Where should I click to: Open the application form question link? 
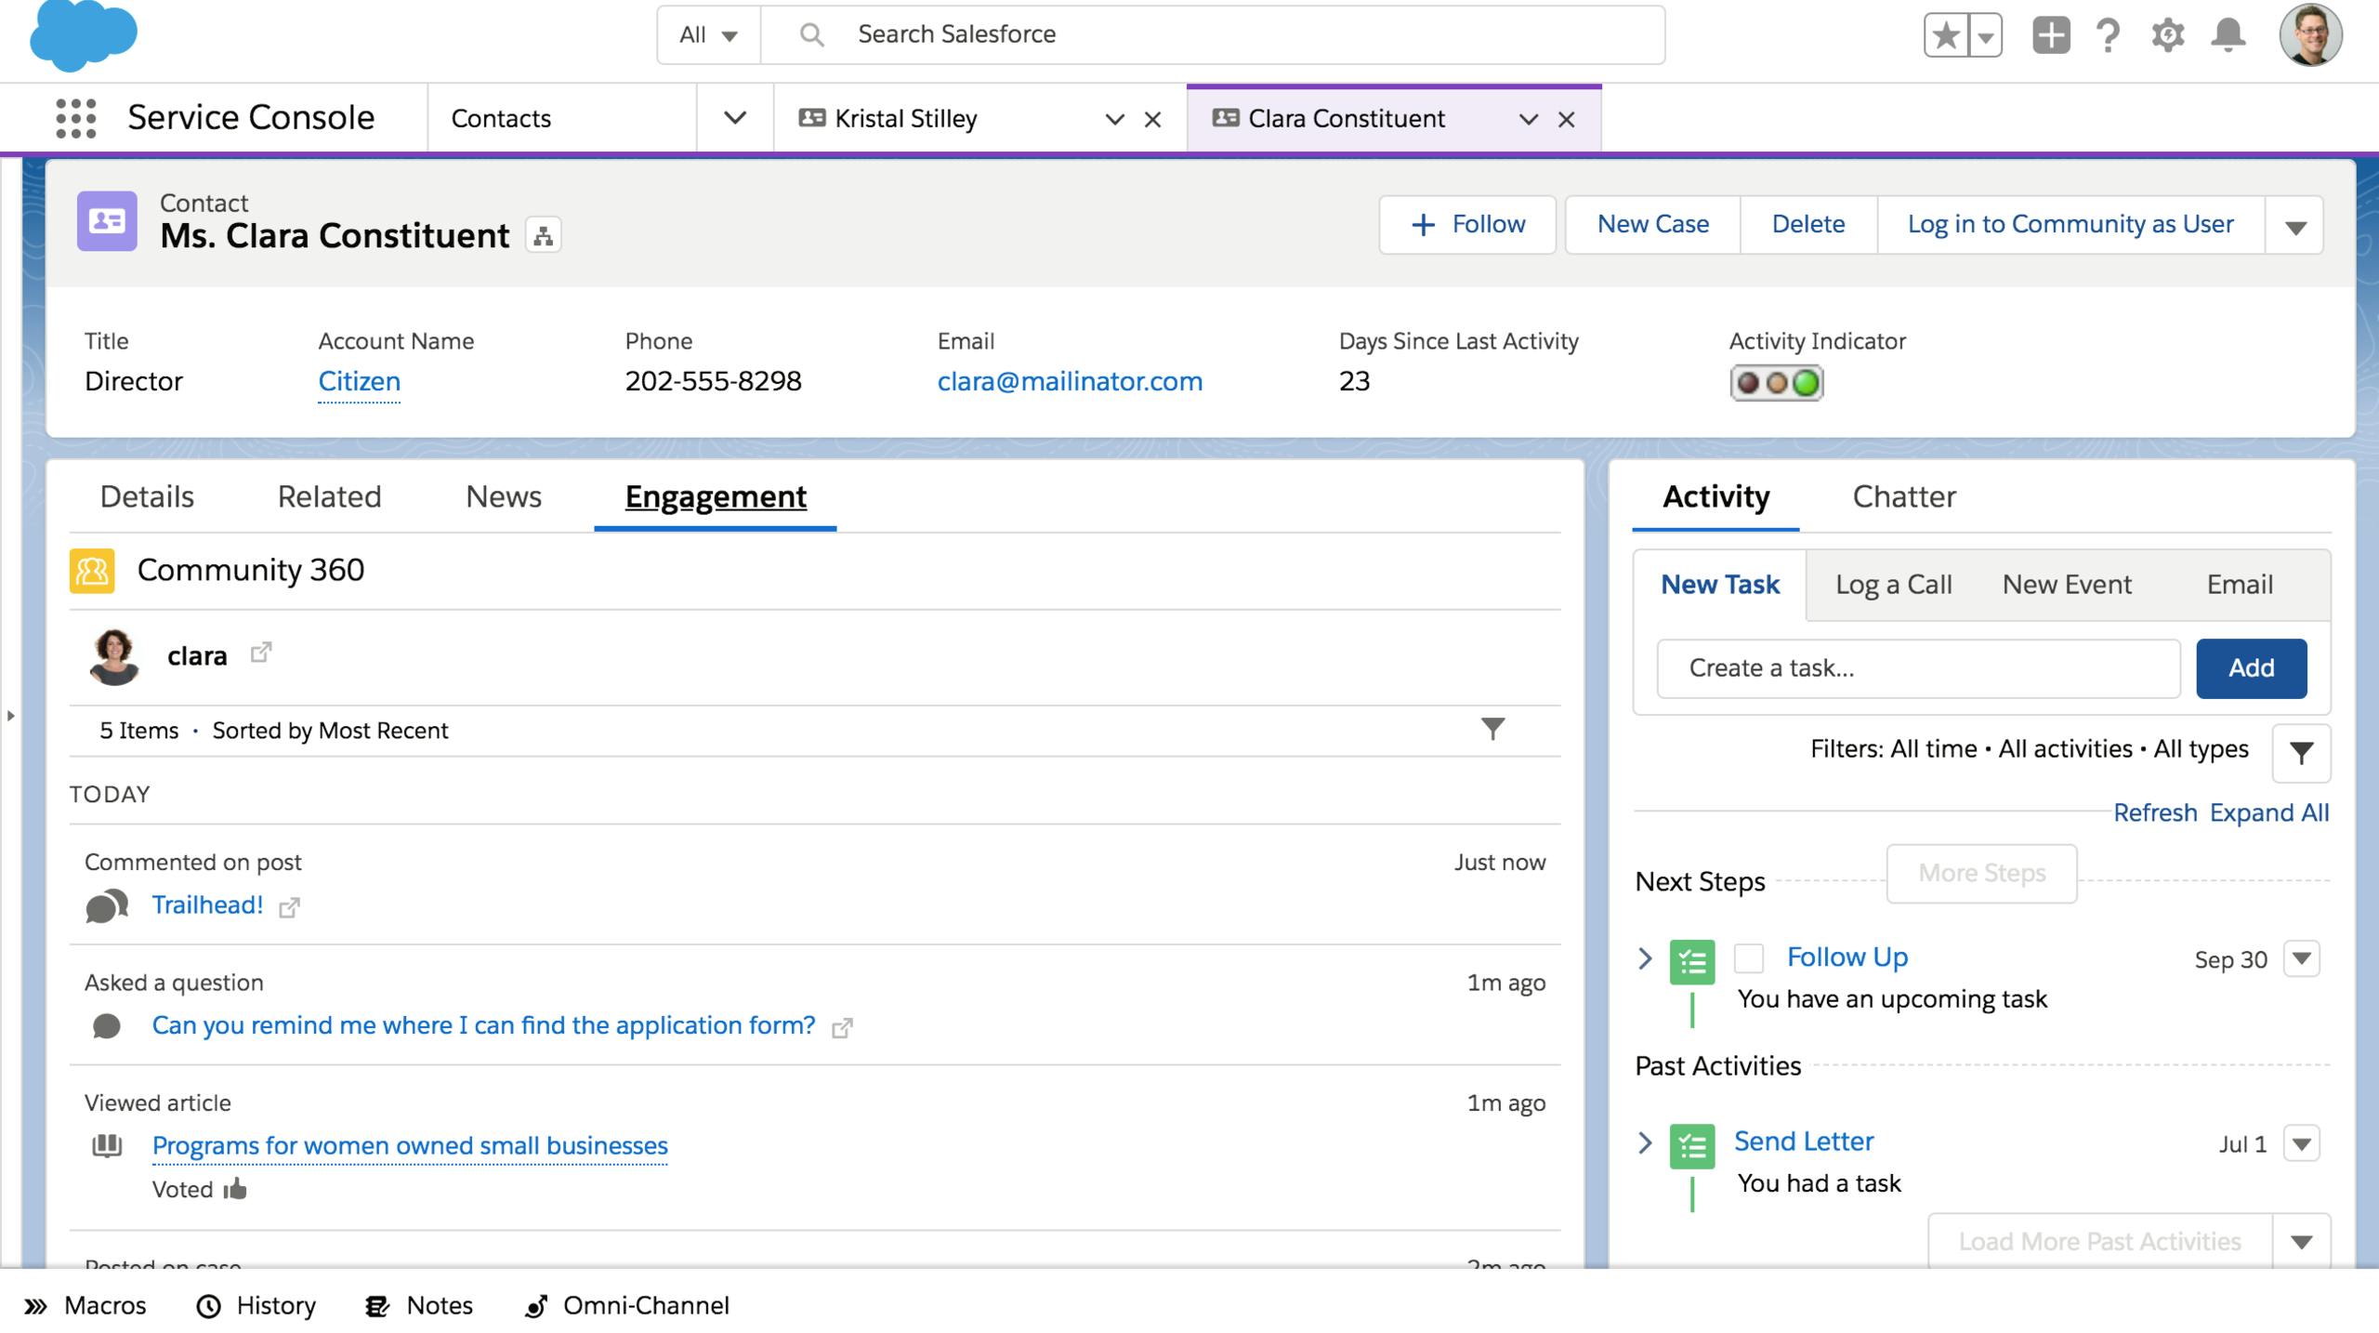pos(483,1025)
